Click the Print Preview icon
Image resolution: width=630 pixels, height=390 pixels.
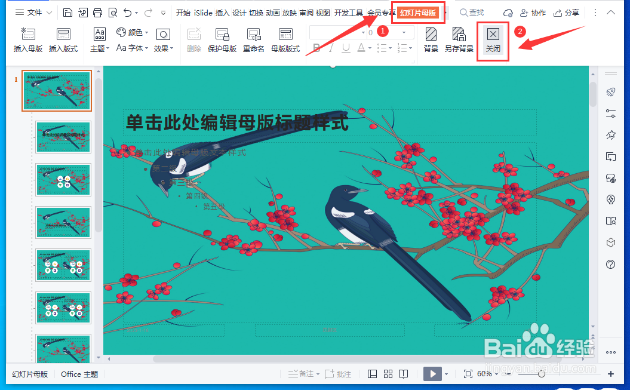113,13
